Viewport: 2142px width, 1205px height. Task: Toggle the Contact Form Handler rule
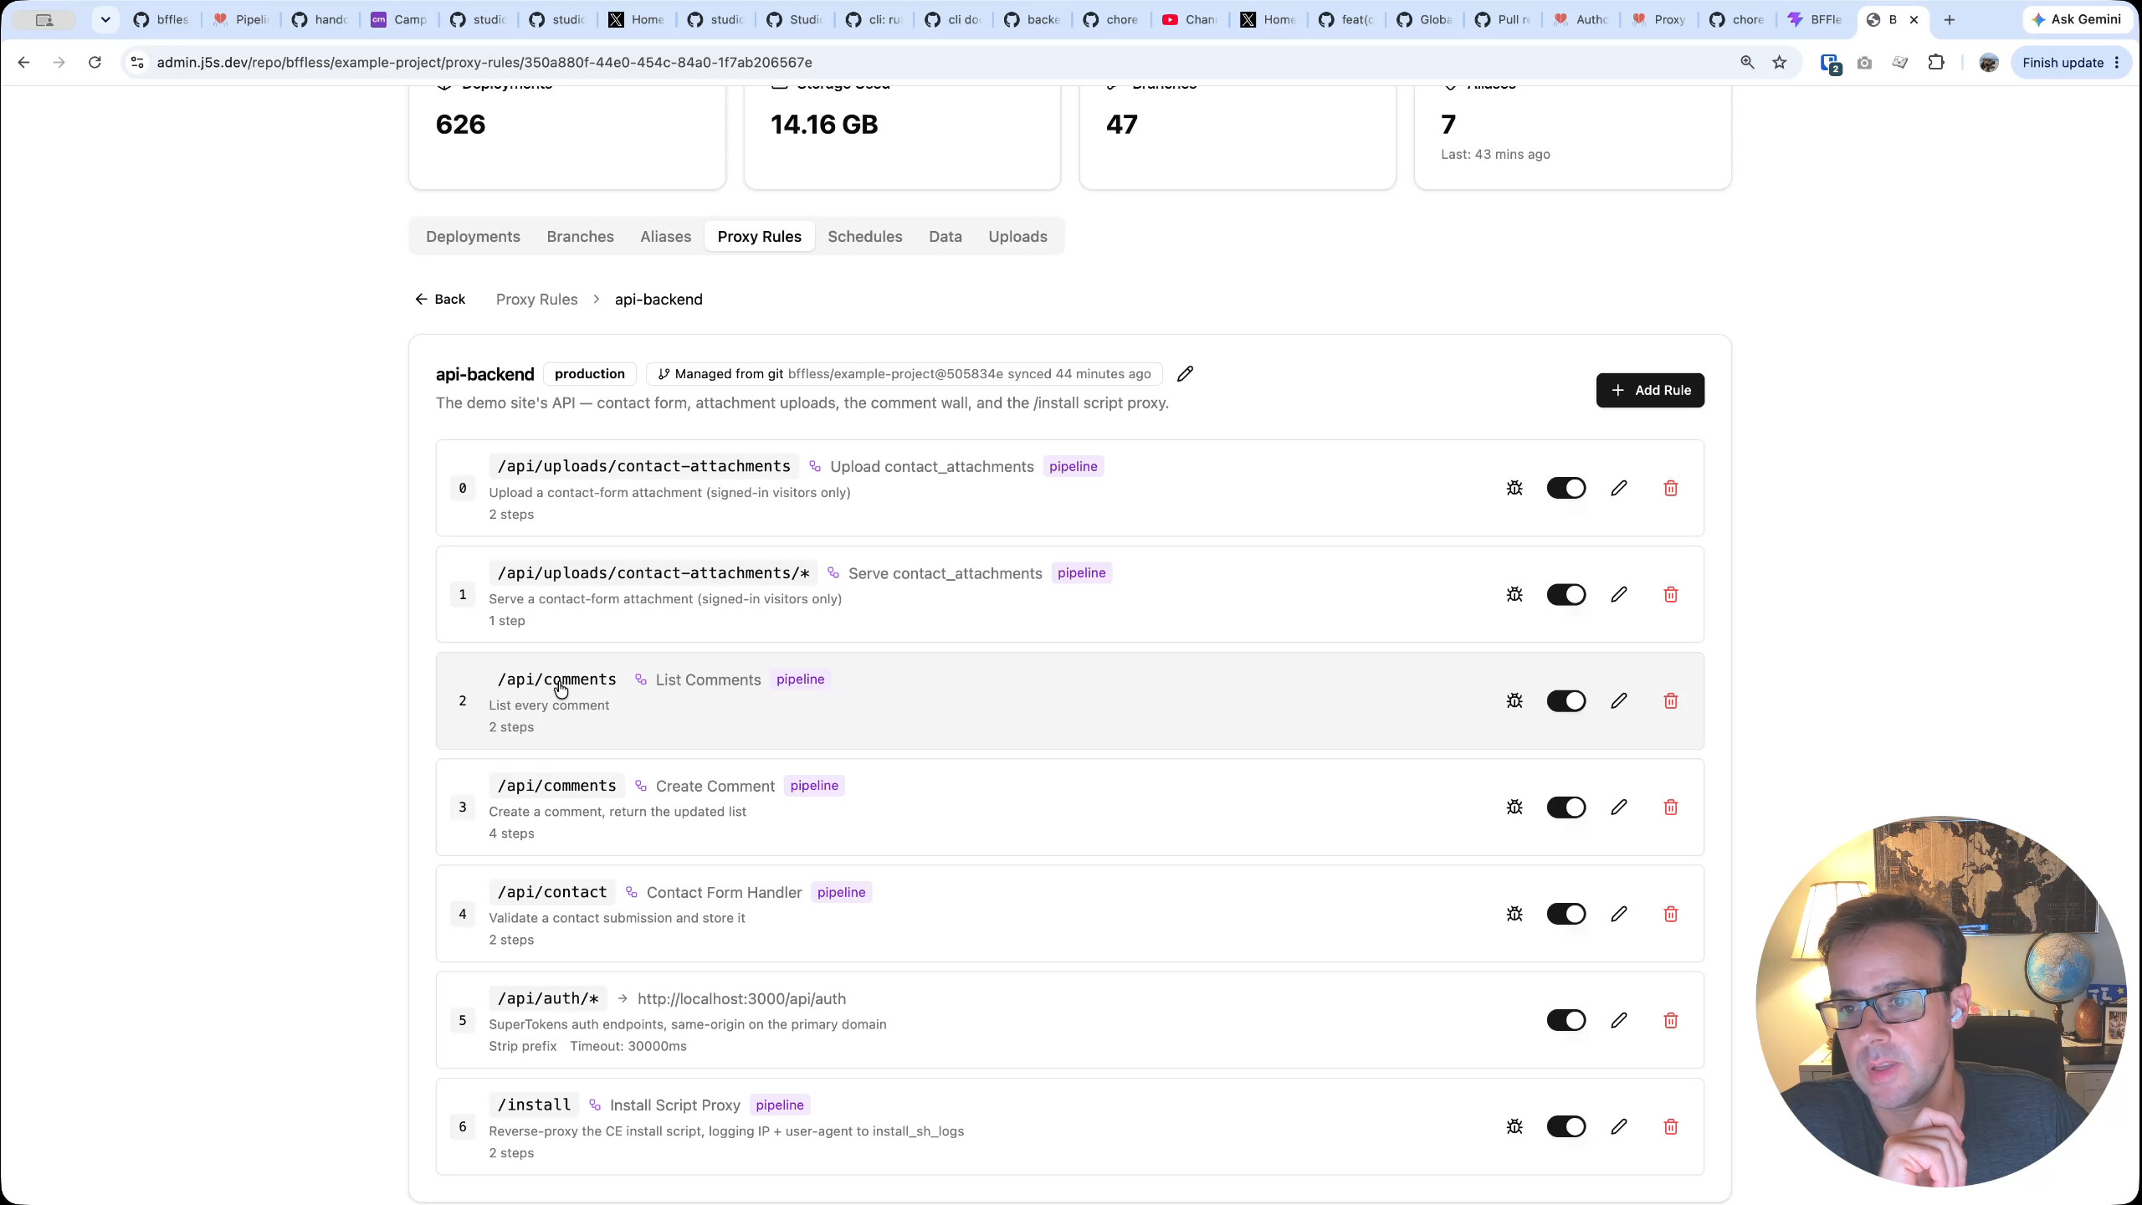(1566, 914)
